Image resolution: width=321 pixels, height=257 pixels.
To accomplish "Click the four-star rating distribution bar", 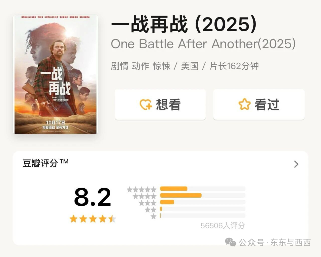I will [202, 195].
